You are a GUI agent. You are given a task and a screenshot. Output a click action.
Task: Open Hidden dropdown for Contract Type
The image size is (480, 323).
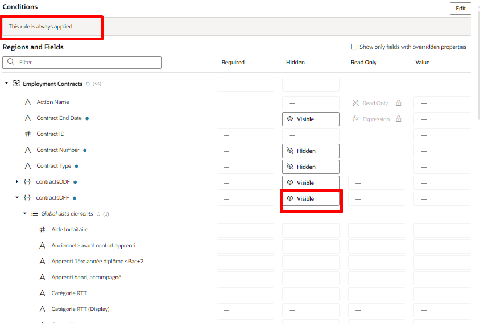311,167
